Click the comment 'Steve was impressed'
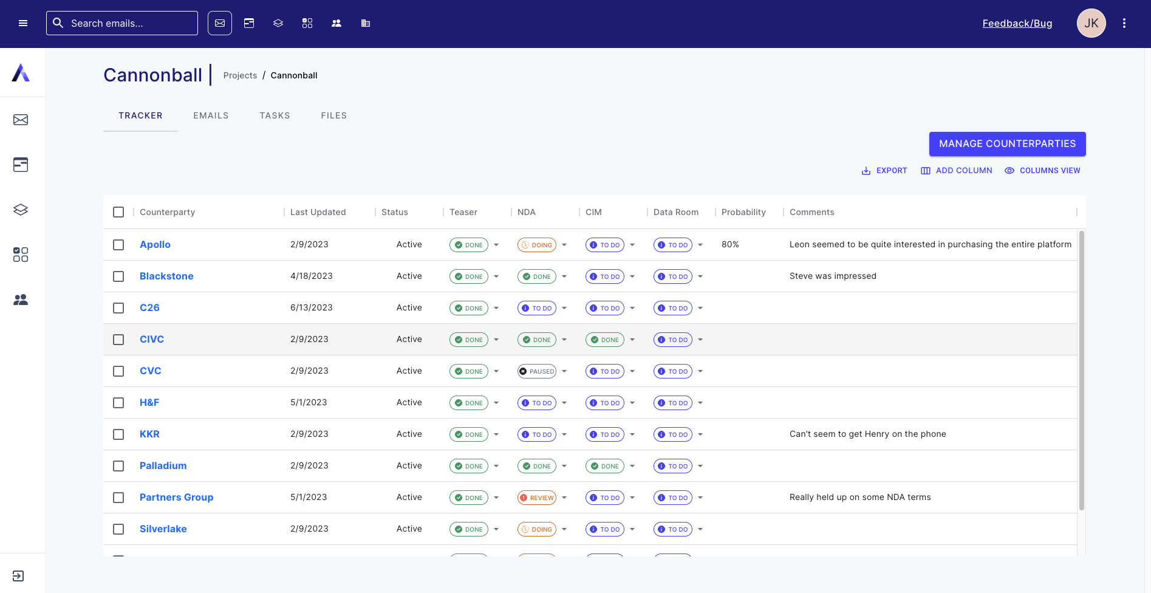This screenshot has height=593, width=1151. click(833, 276)
